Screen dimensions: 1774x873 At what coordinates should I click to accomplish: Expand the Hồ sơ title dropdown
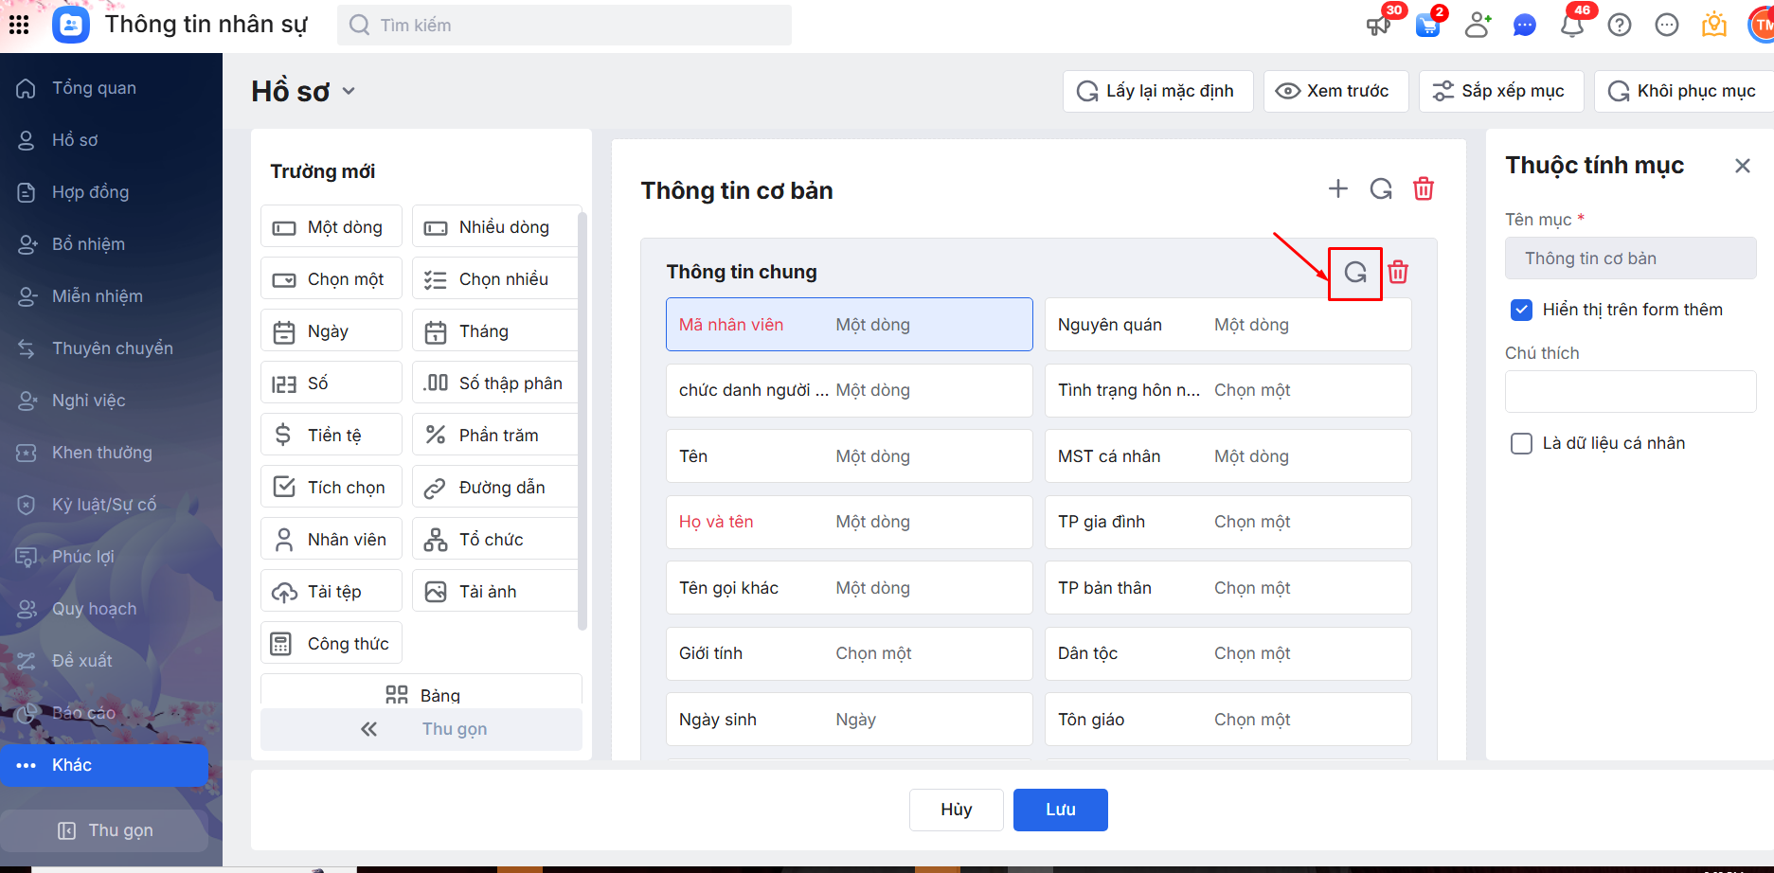349,91
